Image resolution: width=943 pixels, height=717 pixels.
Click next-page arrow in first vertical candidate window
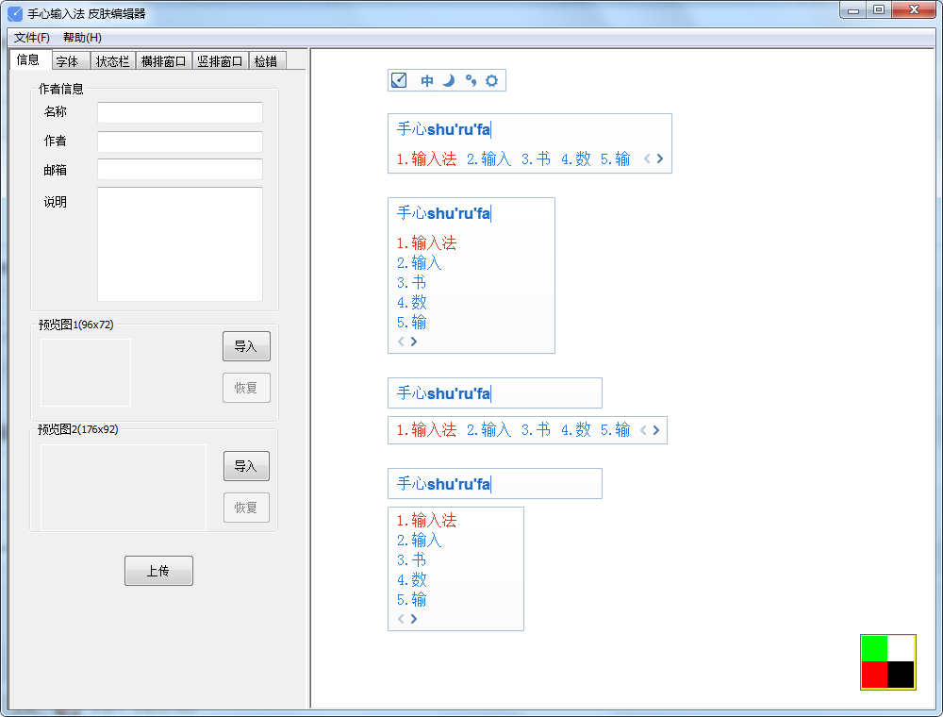(x=414, y=342)
